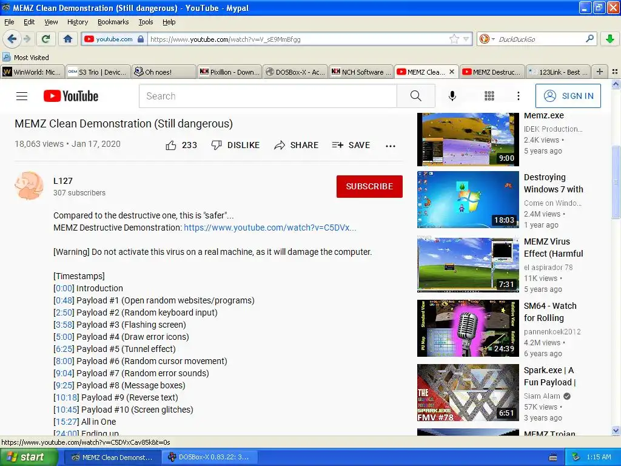Open the History menu
This screenshot has height=466, width=621.
click(x=77, y=22)
